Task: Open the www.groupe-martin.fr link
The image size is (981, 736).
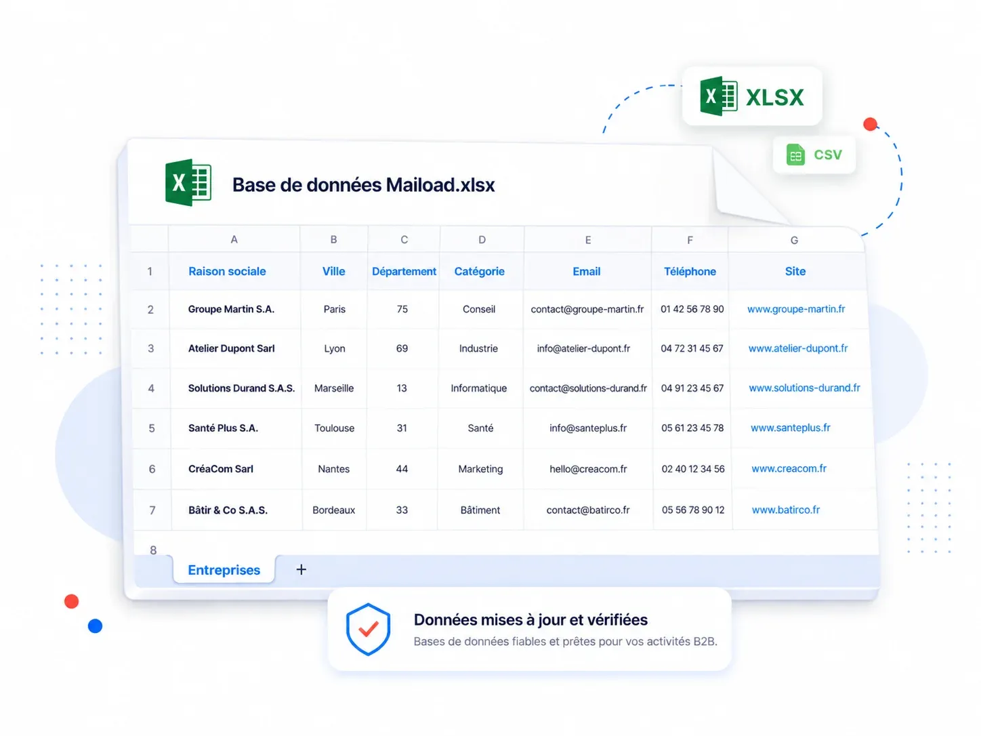Action: tap(796, 309)
